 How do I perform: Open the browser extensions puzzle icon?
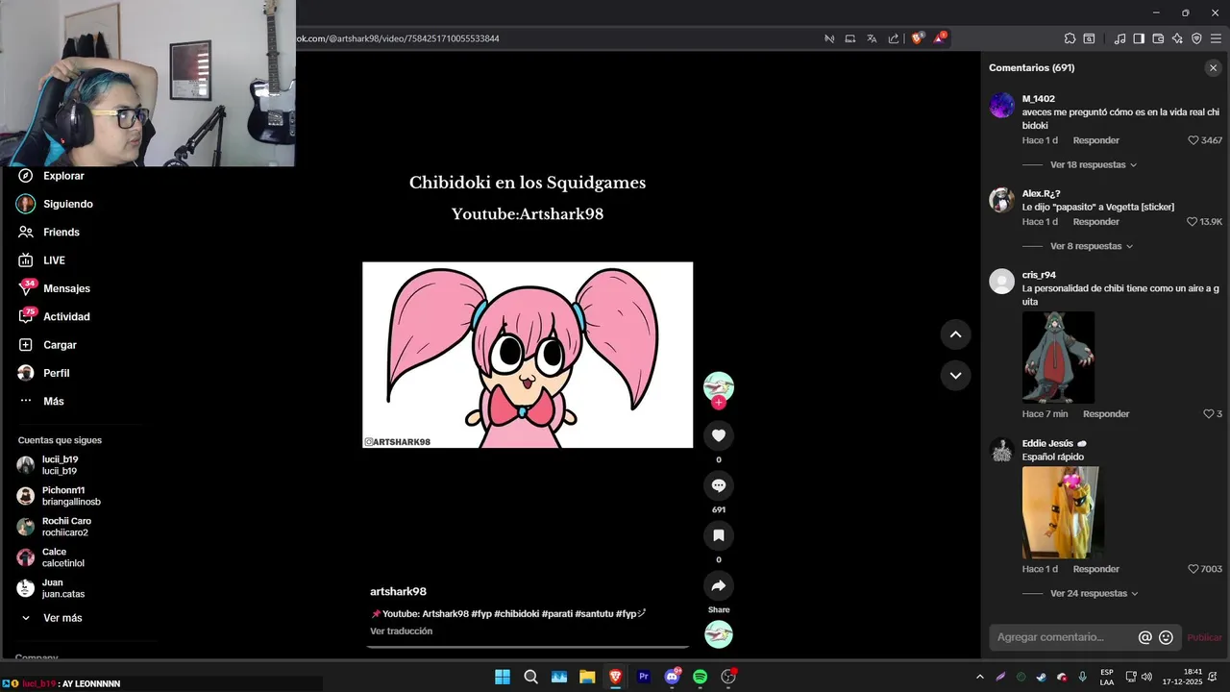pyautogui.click(x=1070, y=38)
